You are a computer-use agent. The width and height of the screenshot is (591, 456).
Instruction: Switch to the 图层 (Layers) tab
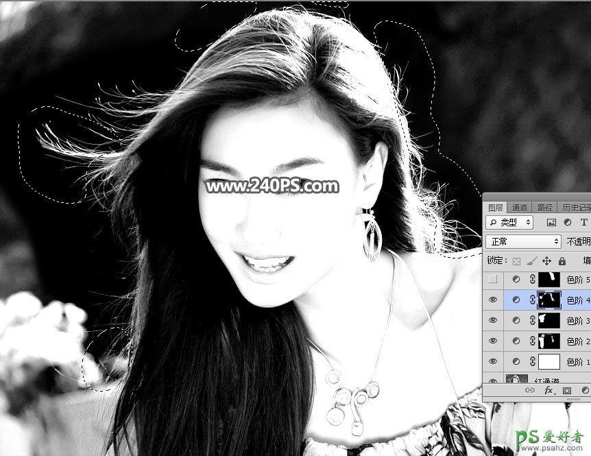click(495, 208)
